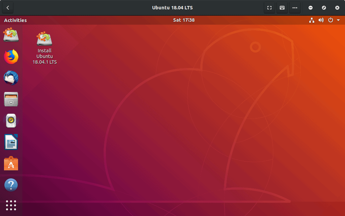The height and width of the screenshot is (216, 345).
Task: Open the Sat 17:38 clock menu
Action: tap(184, 20)
